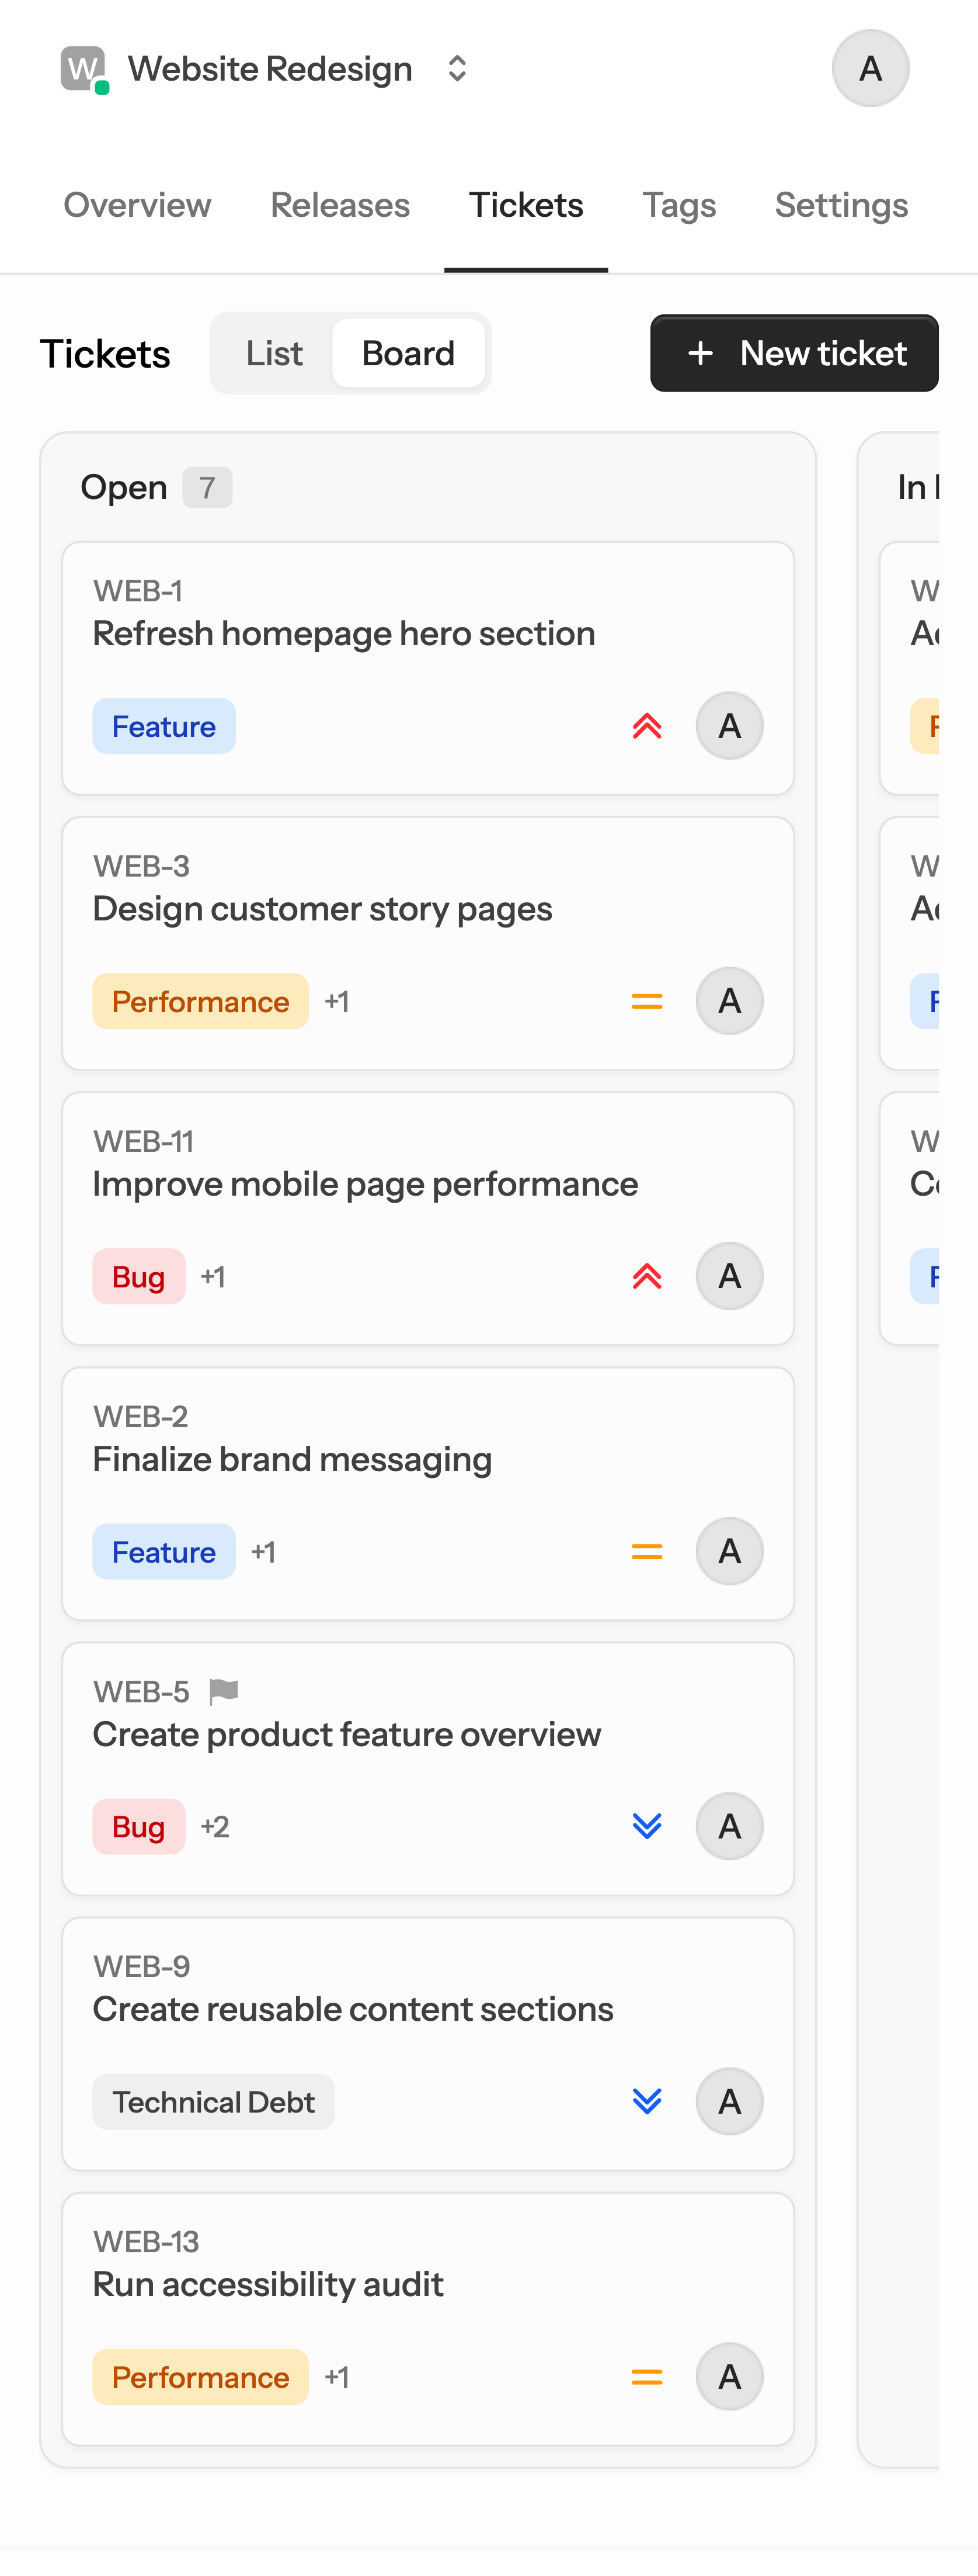The image size is (978, 2576).
Task: Click assignee avatar on WEB-3
Action: [x=729, y=1001]
